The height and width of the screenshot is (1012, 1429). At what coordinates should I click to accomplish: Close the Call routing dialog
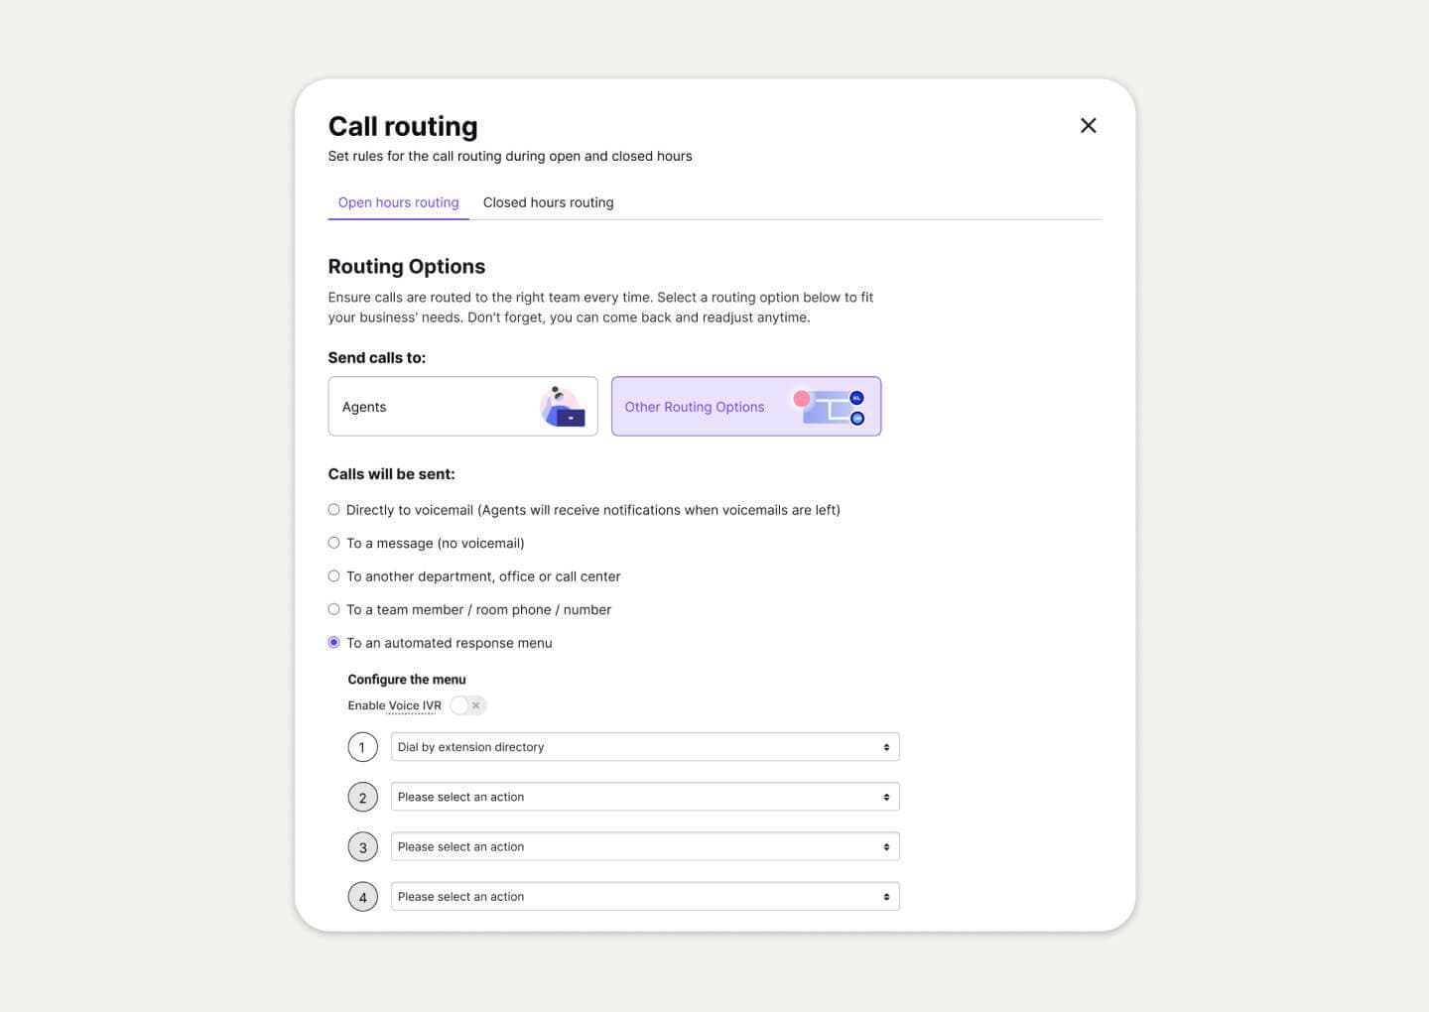pyautogui.click(x=1088, y=125)
